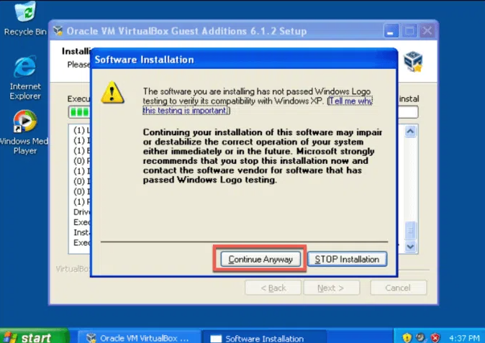
Task: Click the yellow warning icon in the dialog
Action: [112, 92]
